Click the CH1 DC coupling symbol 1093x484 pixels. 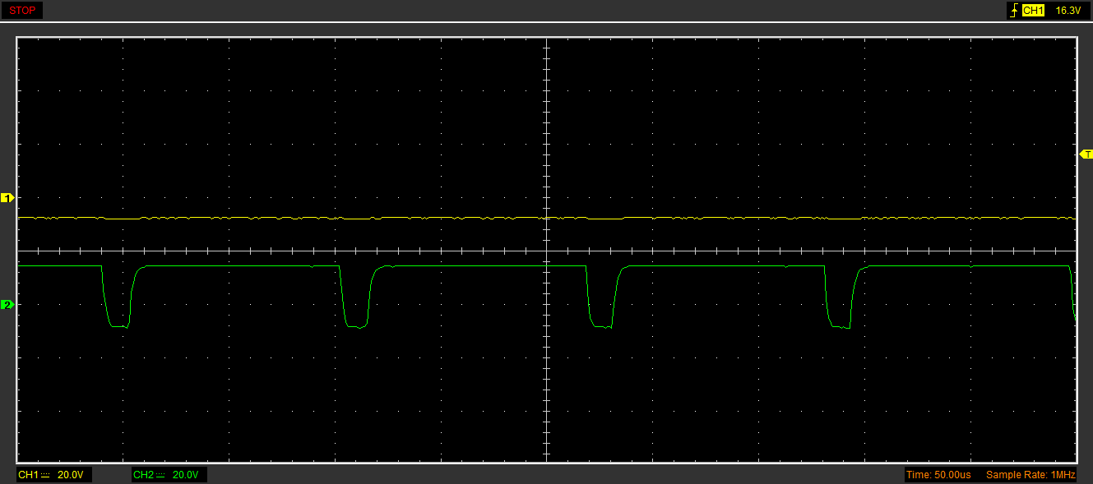pyautogui.click(x=46, y=475)
